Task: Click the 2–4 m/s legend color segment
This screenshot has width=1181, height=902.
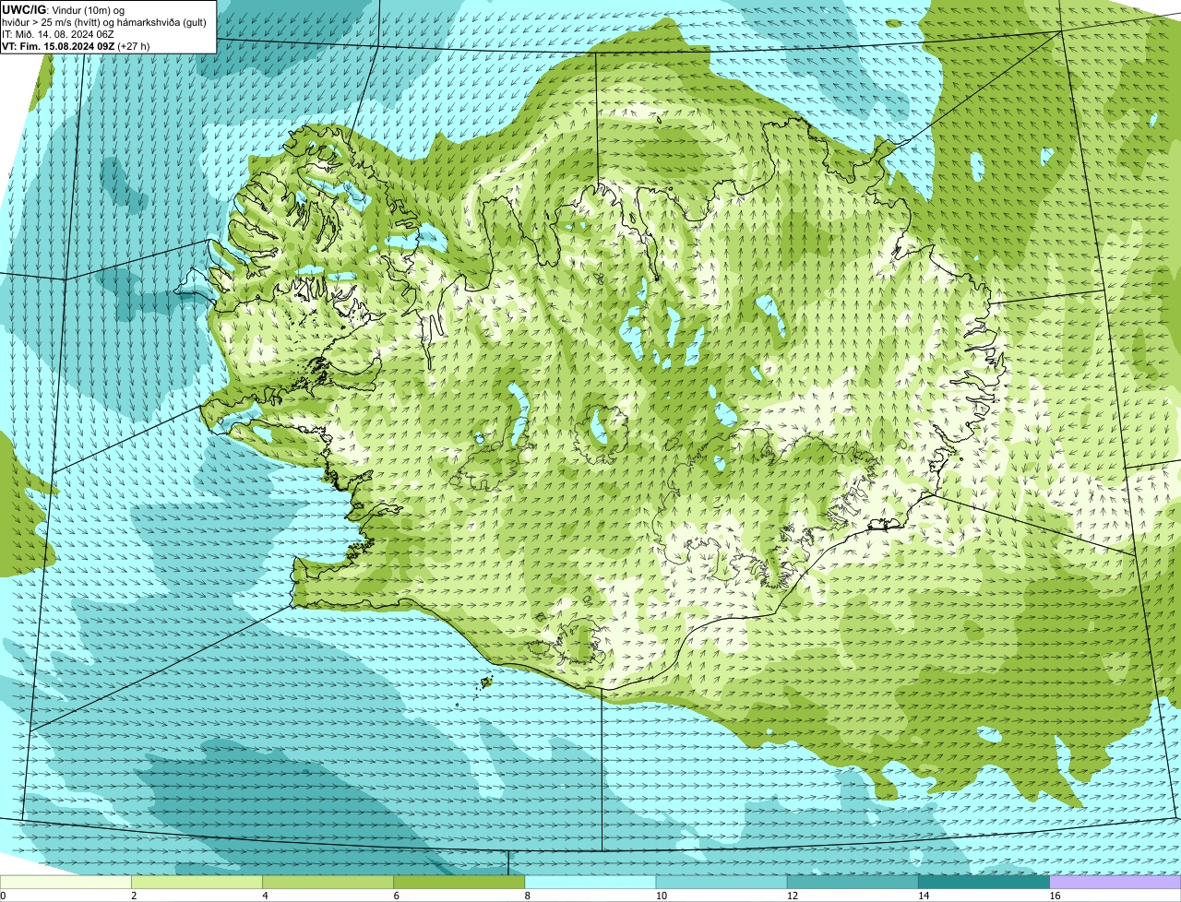Action: 197,883
